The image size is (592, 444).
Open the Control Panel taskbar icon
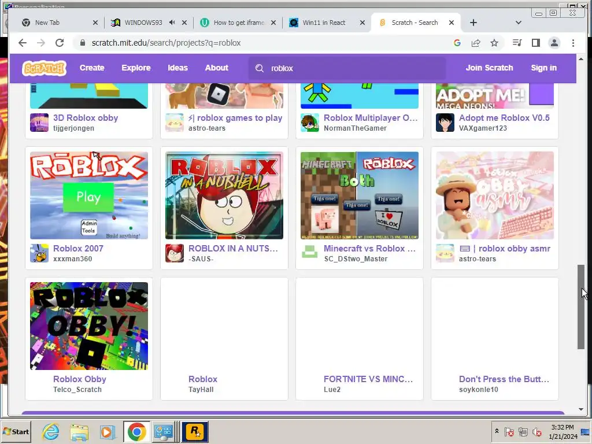click(x=164, y=431)
